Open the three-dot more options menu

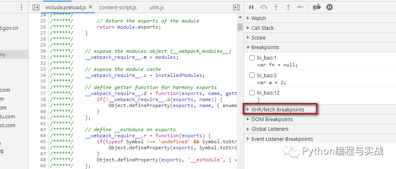(21, 8)
